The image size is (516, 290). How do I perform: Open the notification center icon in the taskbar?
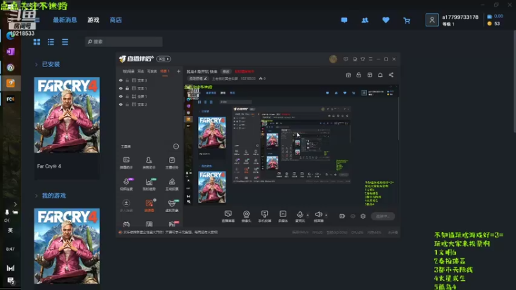(10, 281)
